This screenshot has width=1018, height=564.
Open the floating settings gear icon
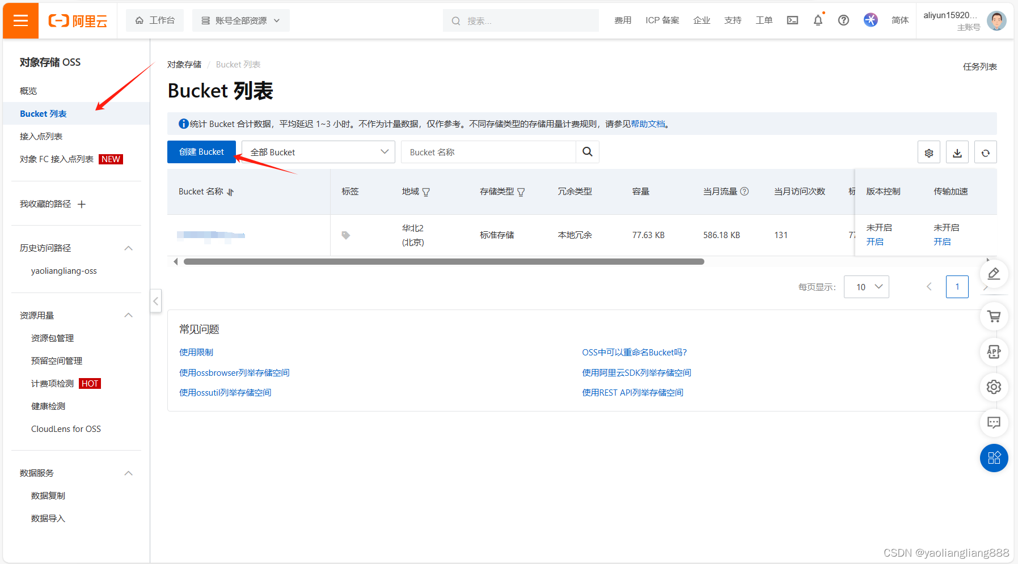point(994,387)
